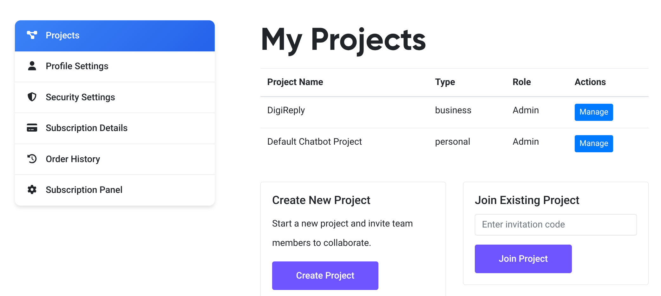This screenshot has width=661, height=296.
Task: Click the Projects diagram icon in sidebar
Action: [32, 35]
